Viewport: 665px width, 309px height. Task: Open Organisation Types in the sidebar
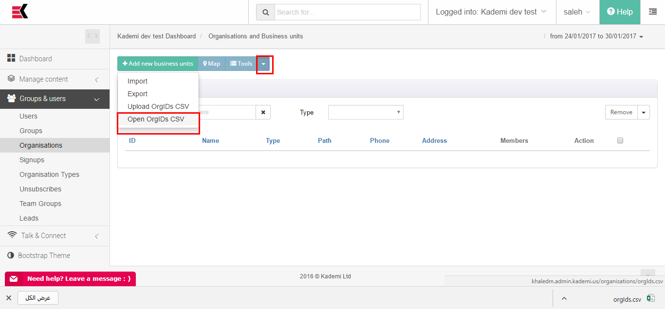pos(49,174)
